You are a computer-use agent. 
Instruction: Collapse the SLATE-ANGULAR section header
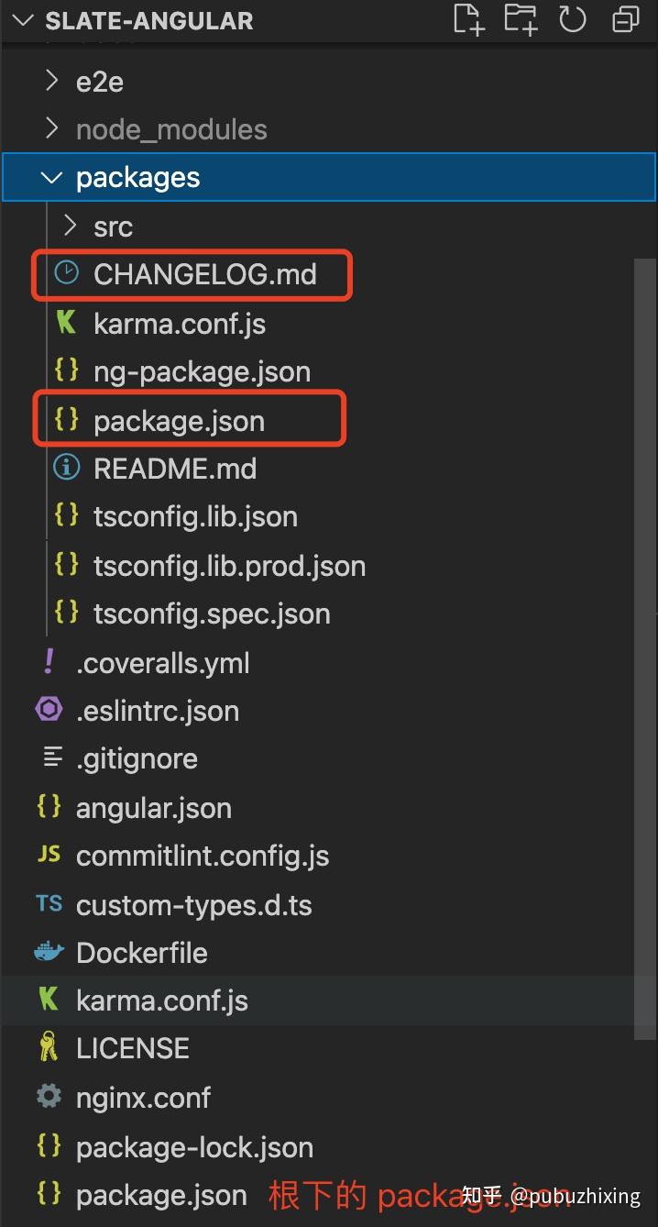point(25,20)
